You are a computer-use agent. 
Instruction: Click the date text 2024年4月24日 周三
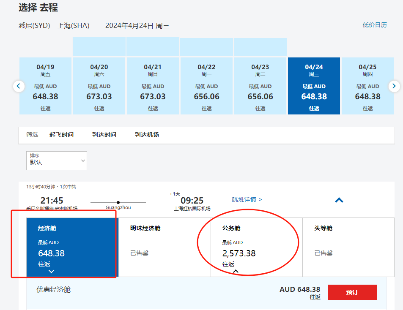[x=137, y=26]
